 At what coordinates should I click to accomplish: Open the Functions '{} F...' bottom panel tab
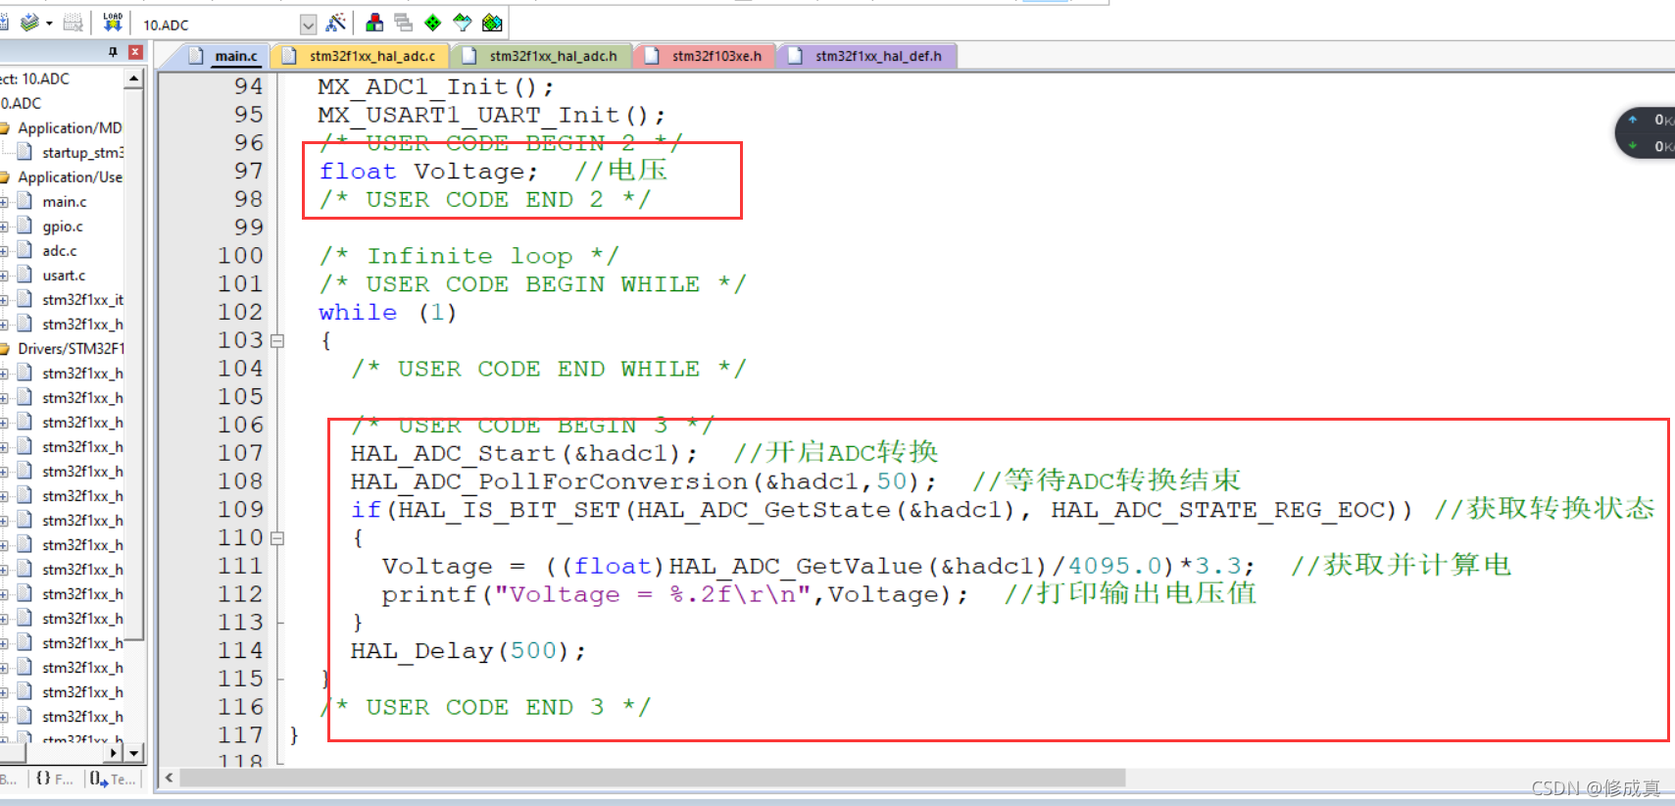point(54,779)
